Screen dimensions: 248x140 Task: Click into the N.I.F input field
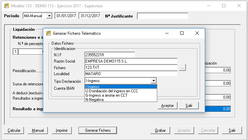[x=110, y=55]
